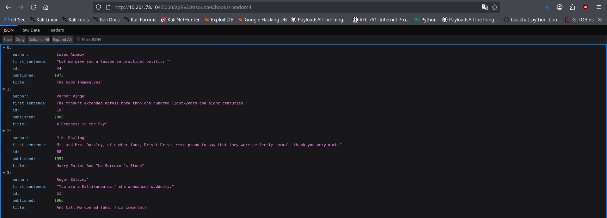Viewport: 607px width, 218px height.
Task: Click the browser Back arrow
Action: tap(9, 7)
